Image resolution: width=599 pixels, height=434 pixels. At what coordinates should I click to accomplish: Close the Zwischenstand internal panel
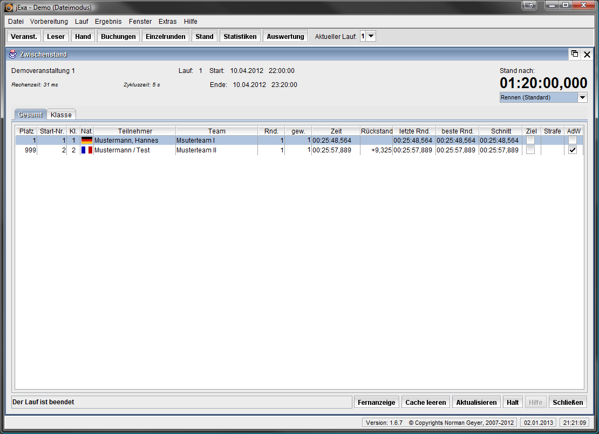(587, 54)
